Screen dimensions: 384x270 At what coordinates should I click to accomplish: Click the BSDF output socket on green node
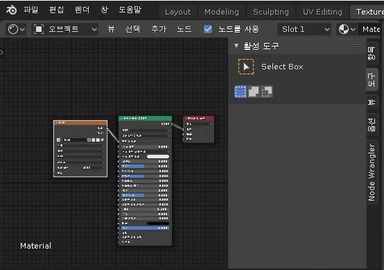click(172, 124)
